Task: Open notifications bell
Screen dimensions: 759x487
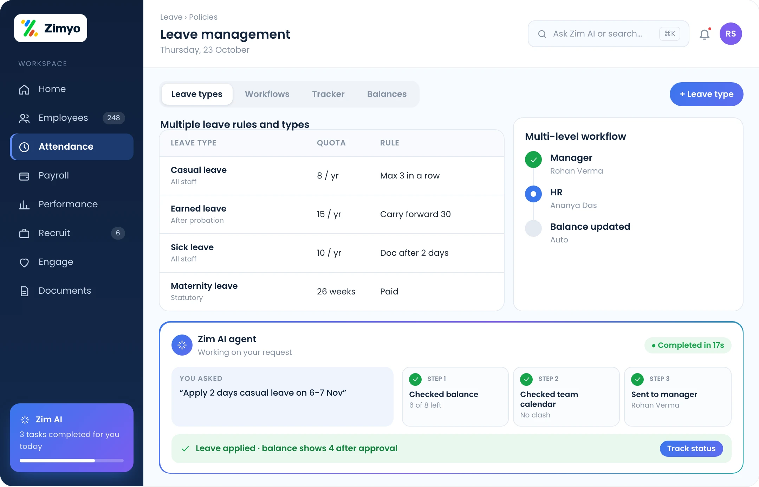Action: point(705,34)
